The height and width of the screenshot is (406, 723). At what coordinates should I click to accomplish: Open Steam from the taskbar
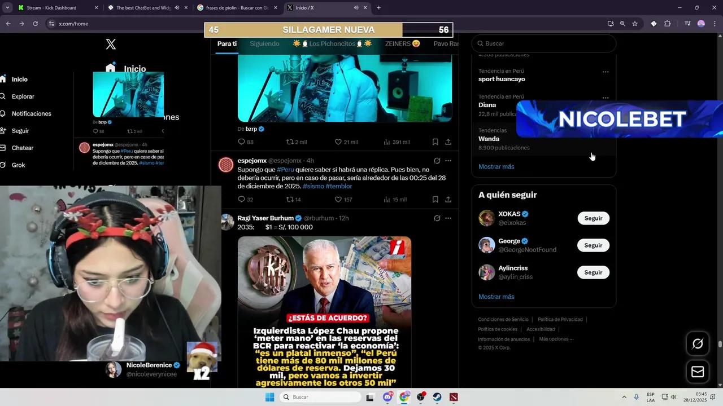tap(437, 397)
